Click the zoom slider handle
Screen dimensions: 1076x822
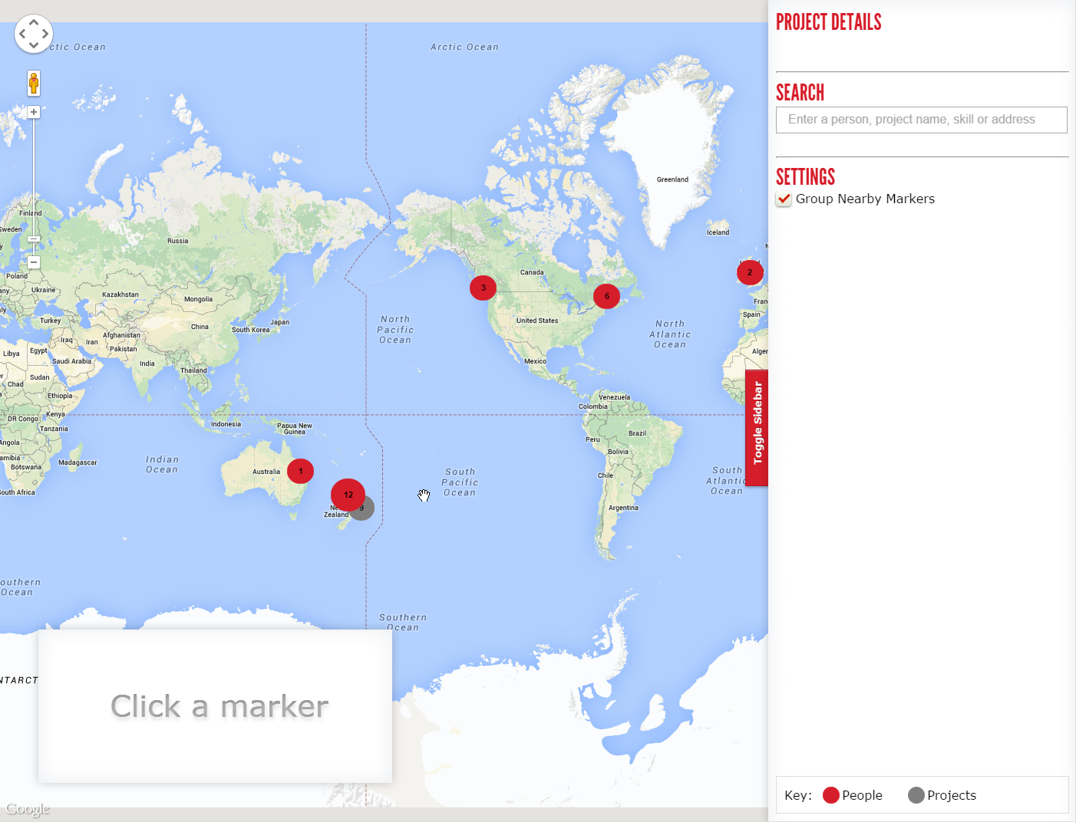pyautogui.click(x=34, y=239)
